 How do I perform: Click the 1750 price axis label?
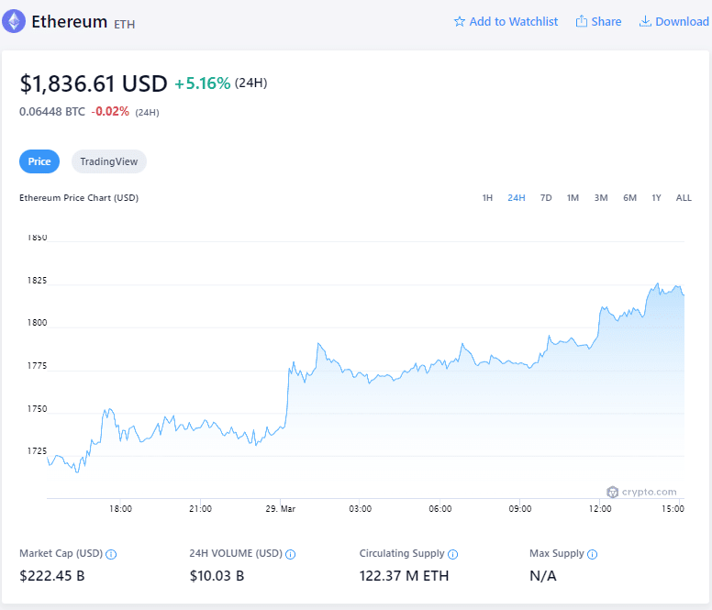click(37, 409)
